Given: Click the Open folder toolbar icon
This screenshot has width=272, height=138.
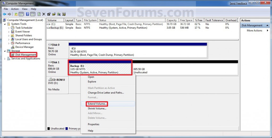Looking at the screenshot, I should click(54, 14).
